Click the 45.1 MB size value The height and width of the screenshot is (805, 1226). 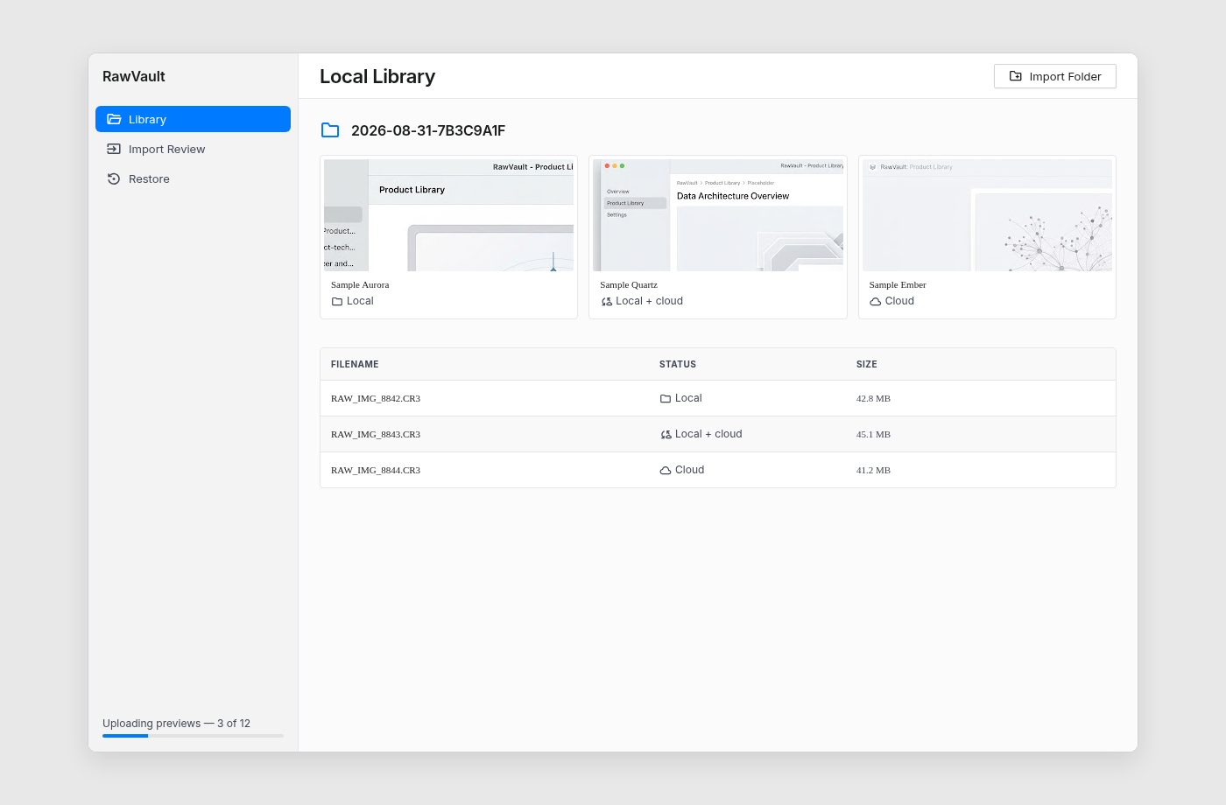point(873,434)
